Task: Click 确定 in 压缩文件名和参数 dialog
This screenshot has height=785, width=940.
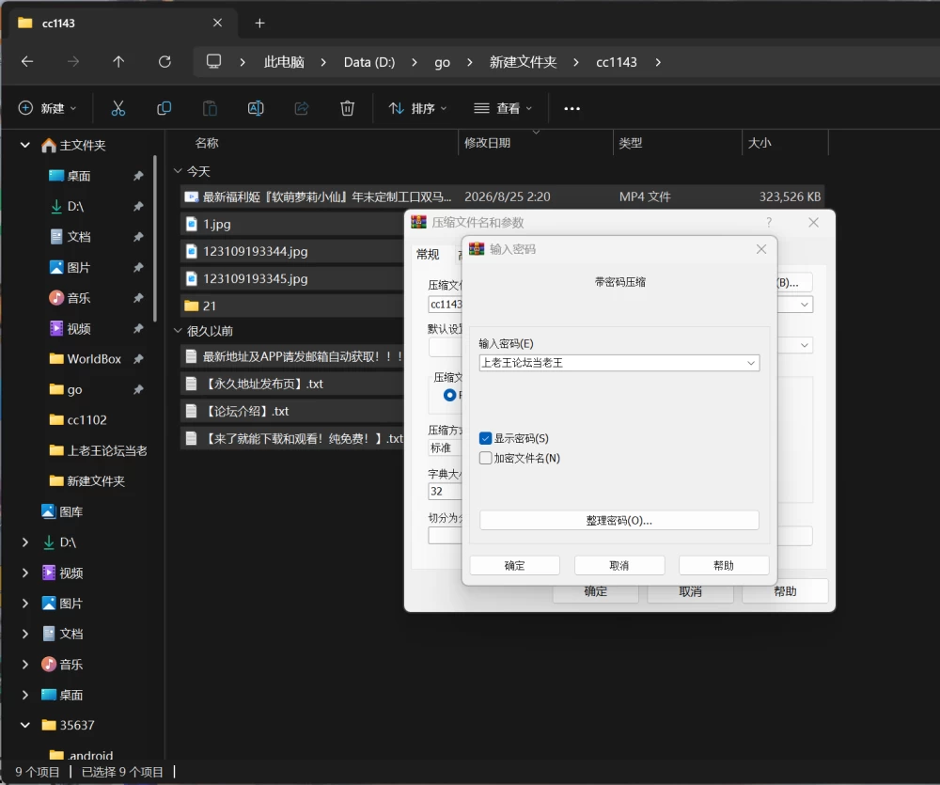Action: coord(595,592)
